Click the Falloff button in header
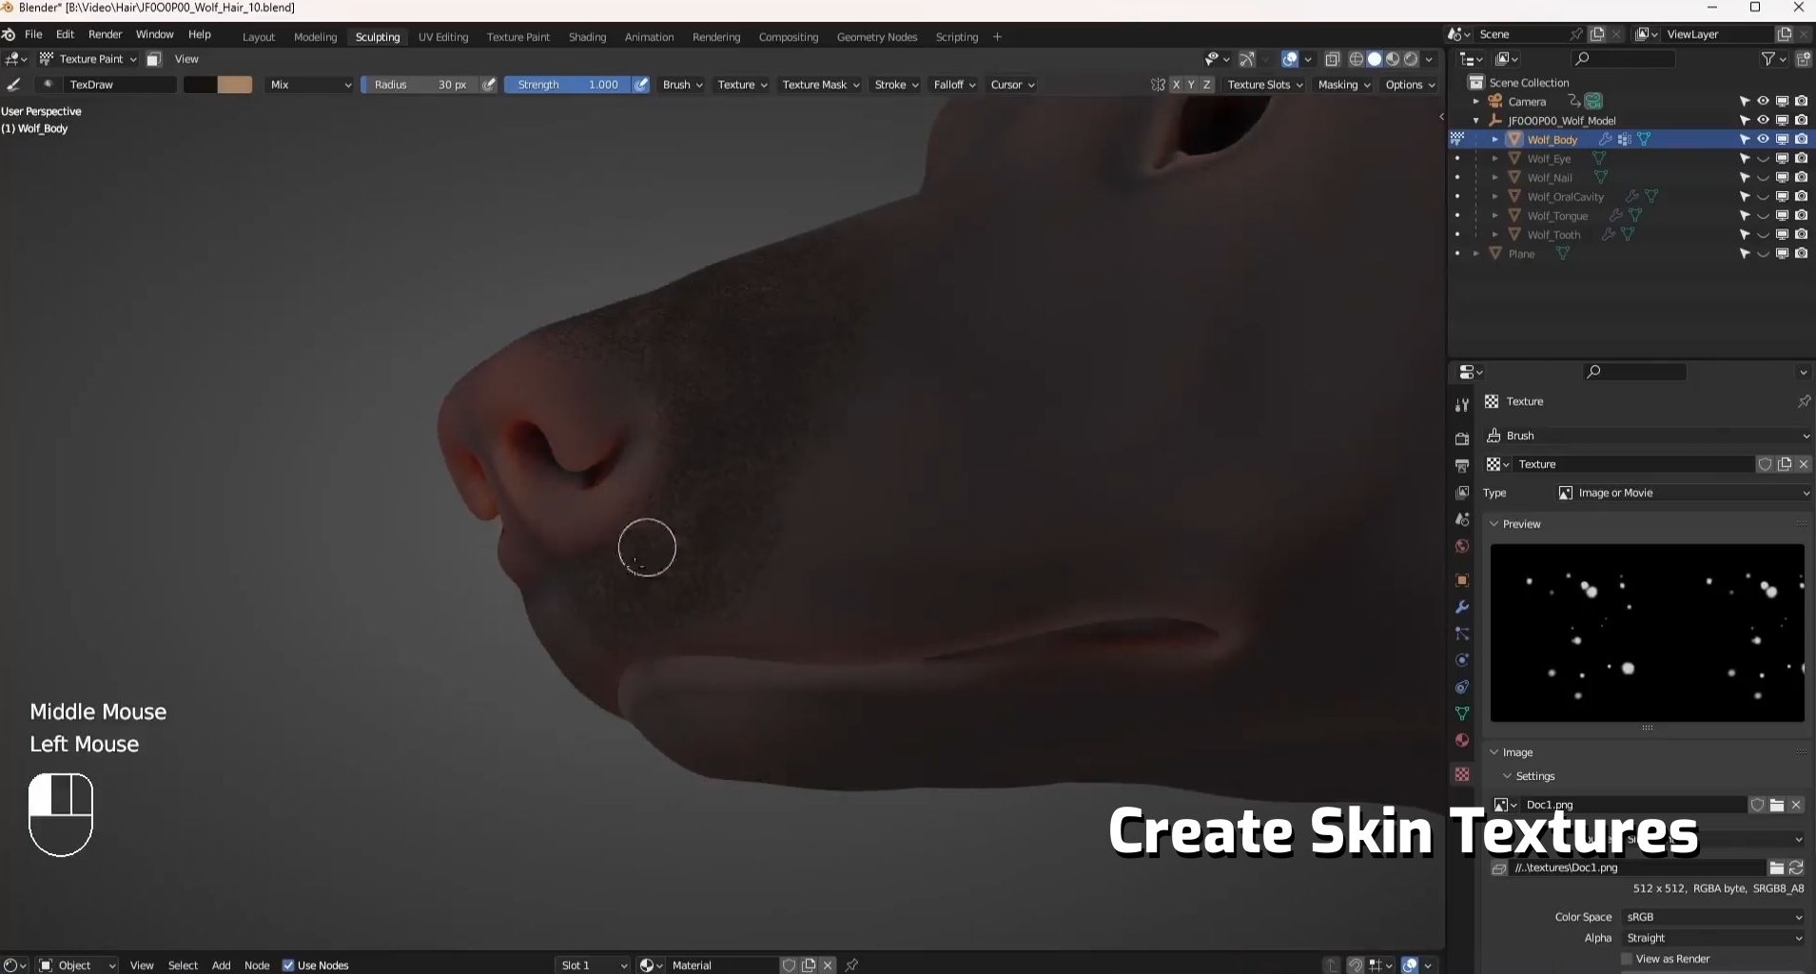The image size is (1816, 974). click(954, 85)
